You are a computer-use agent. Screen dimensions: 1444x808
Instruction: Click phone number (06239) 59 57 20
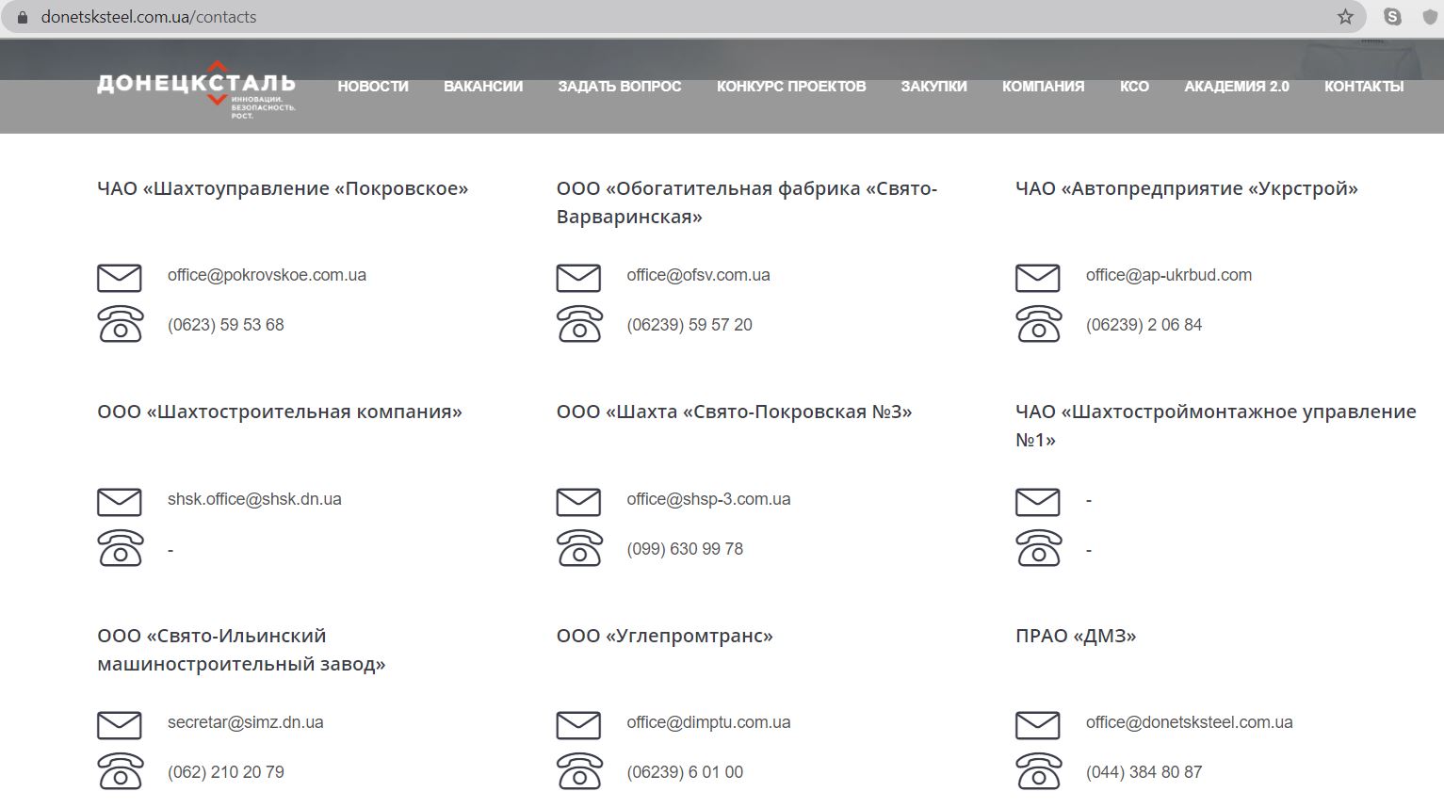pos(690,325)
